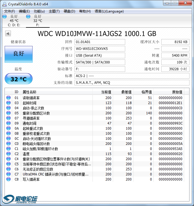Select the 读取错误率 attribute name

[x=31, y=98]
